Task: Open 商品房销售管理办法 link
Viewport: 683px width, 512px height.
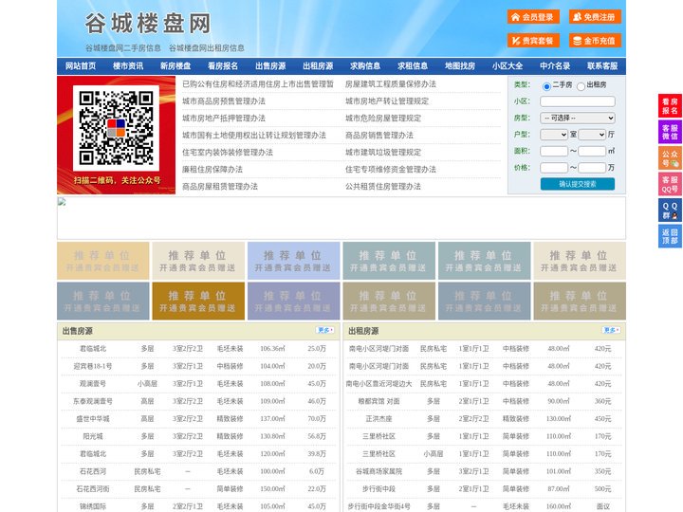Action: pyautogui.click(x=379, y=135)
